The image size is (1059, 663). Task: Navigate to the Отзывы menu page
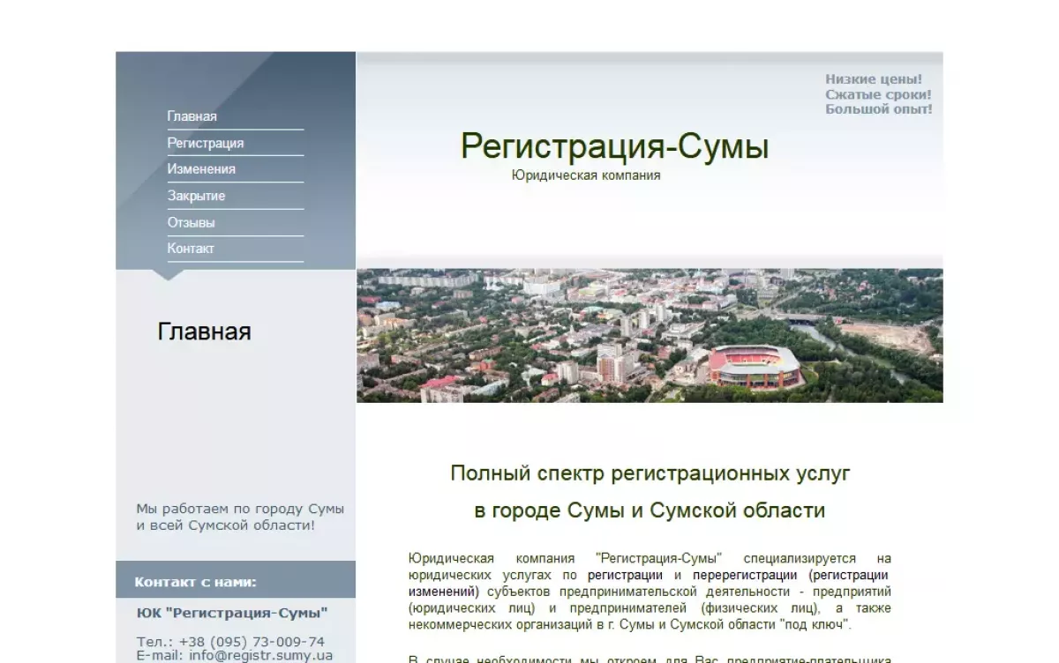(192, 222)
